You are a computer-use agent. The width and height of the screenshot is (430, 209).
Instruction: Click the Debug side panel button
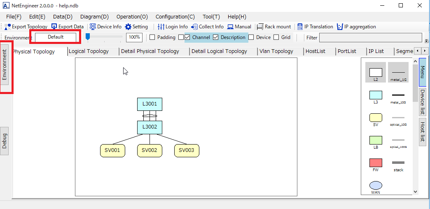5,140
